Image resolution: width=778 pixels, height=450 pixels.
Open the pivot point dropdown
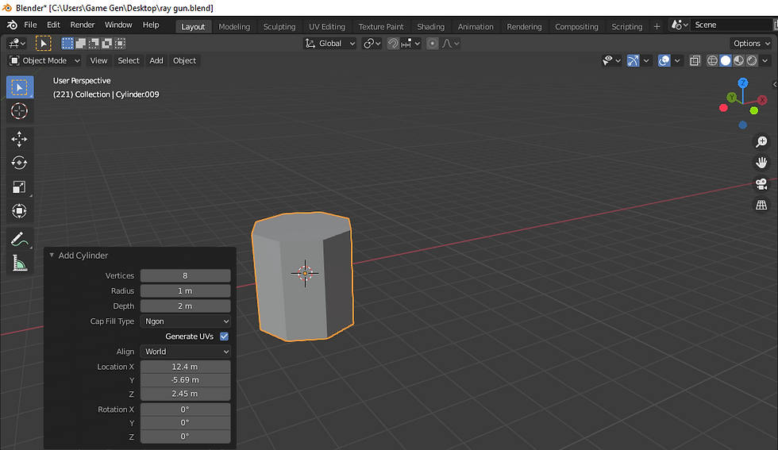(x=372, y=44)
